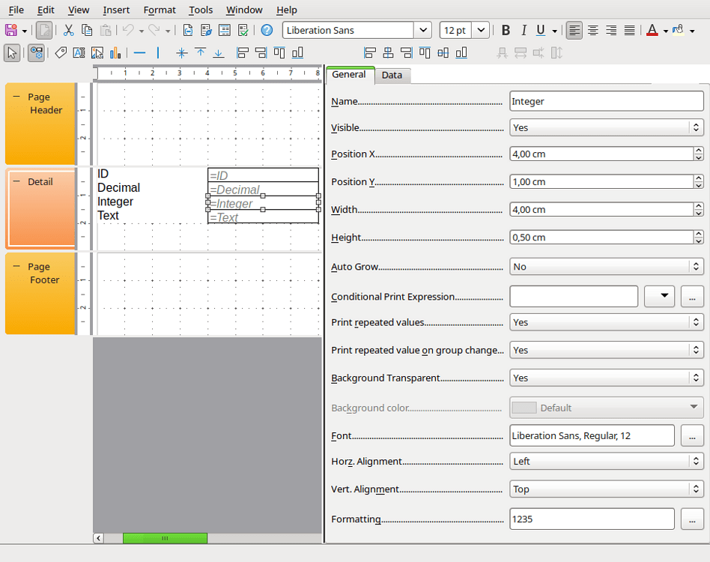Select the Label field tool
This screenshot has height=562, width=710.
pos(61,53)
